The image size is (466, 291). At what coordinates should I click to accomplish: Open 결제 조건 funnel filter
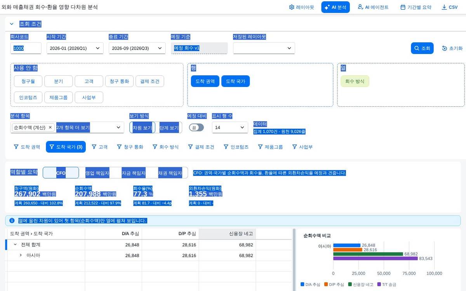201,147
